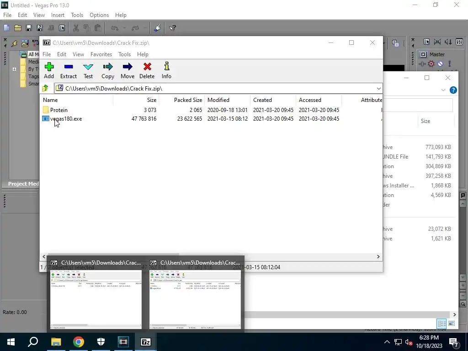Click the Info button in 7-Zip
This screenshot has width=468, height=351.
click(x=166, y=71)
